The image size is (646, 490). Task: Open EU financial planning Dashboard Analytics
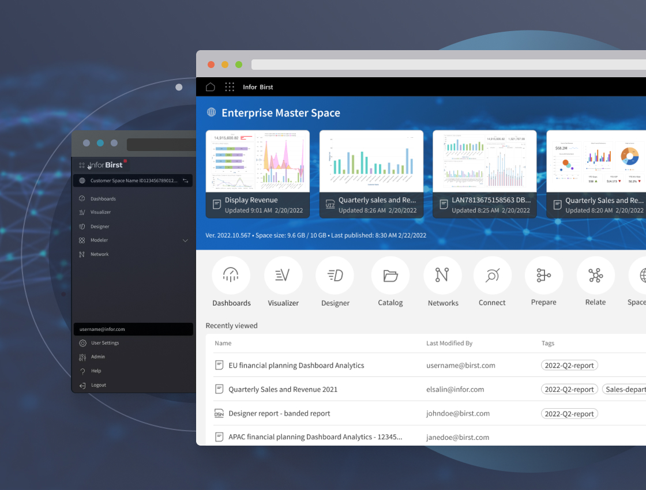coord(296,365)
